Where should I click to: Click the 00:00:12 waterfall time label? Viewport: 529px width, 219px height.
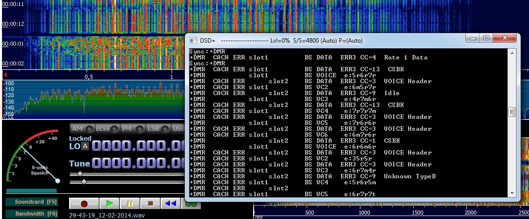(x=13, y=24)
